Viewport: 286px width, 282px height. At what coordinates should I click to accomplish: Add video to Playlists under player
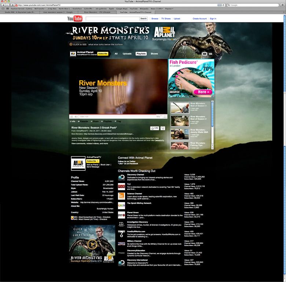[107, 121]
